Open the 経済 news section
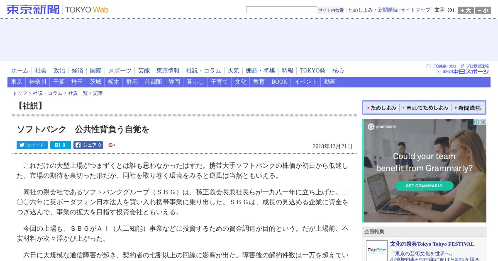The width and height of the screenshot is (498, 261). (x=78, y=71)
